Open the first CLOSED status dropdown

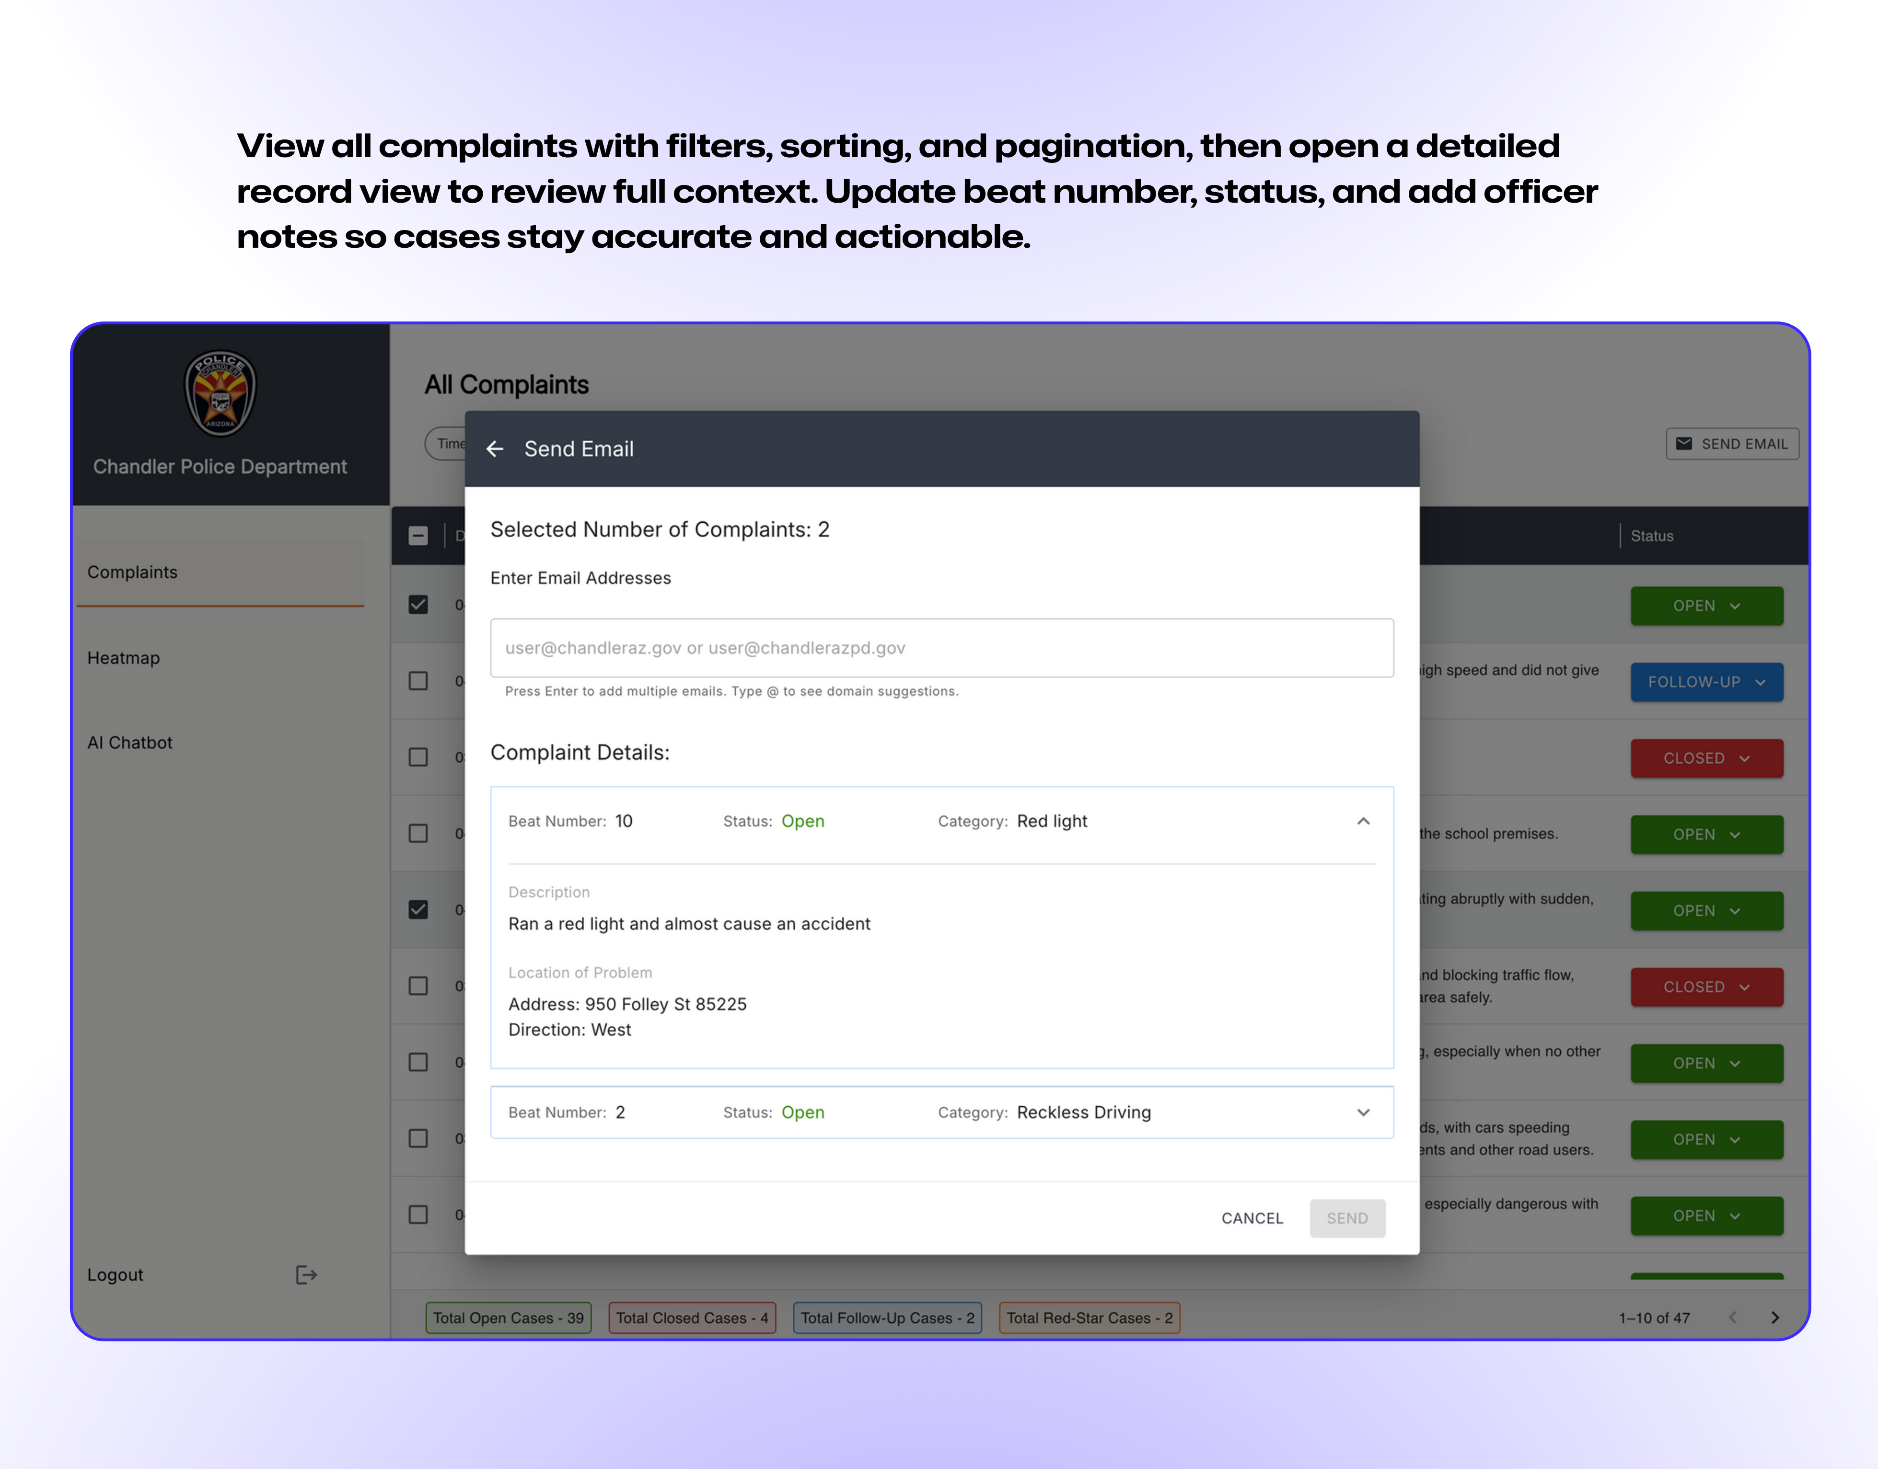coord(1706,758)
